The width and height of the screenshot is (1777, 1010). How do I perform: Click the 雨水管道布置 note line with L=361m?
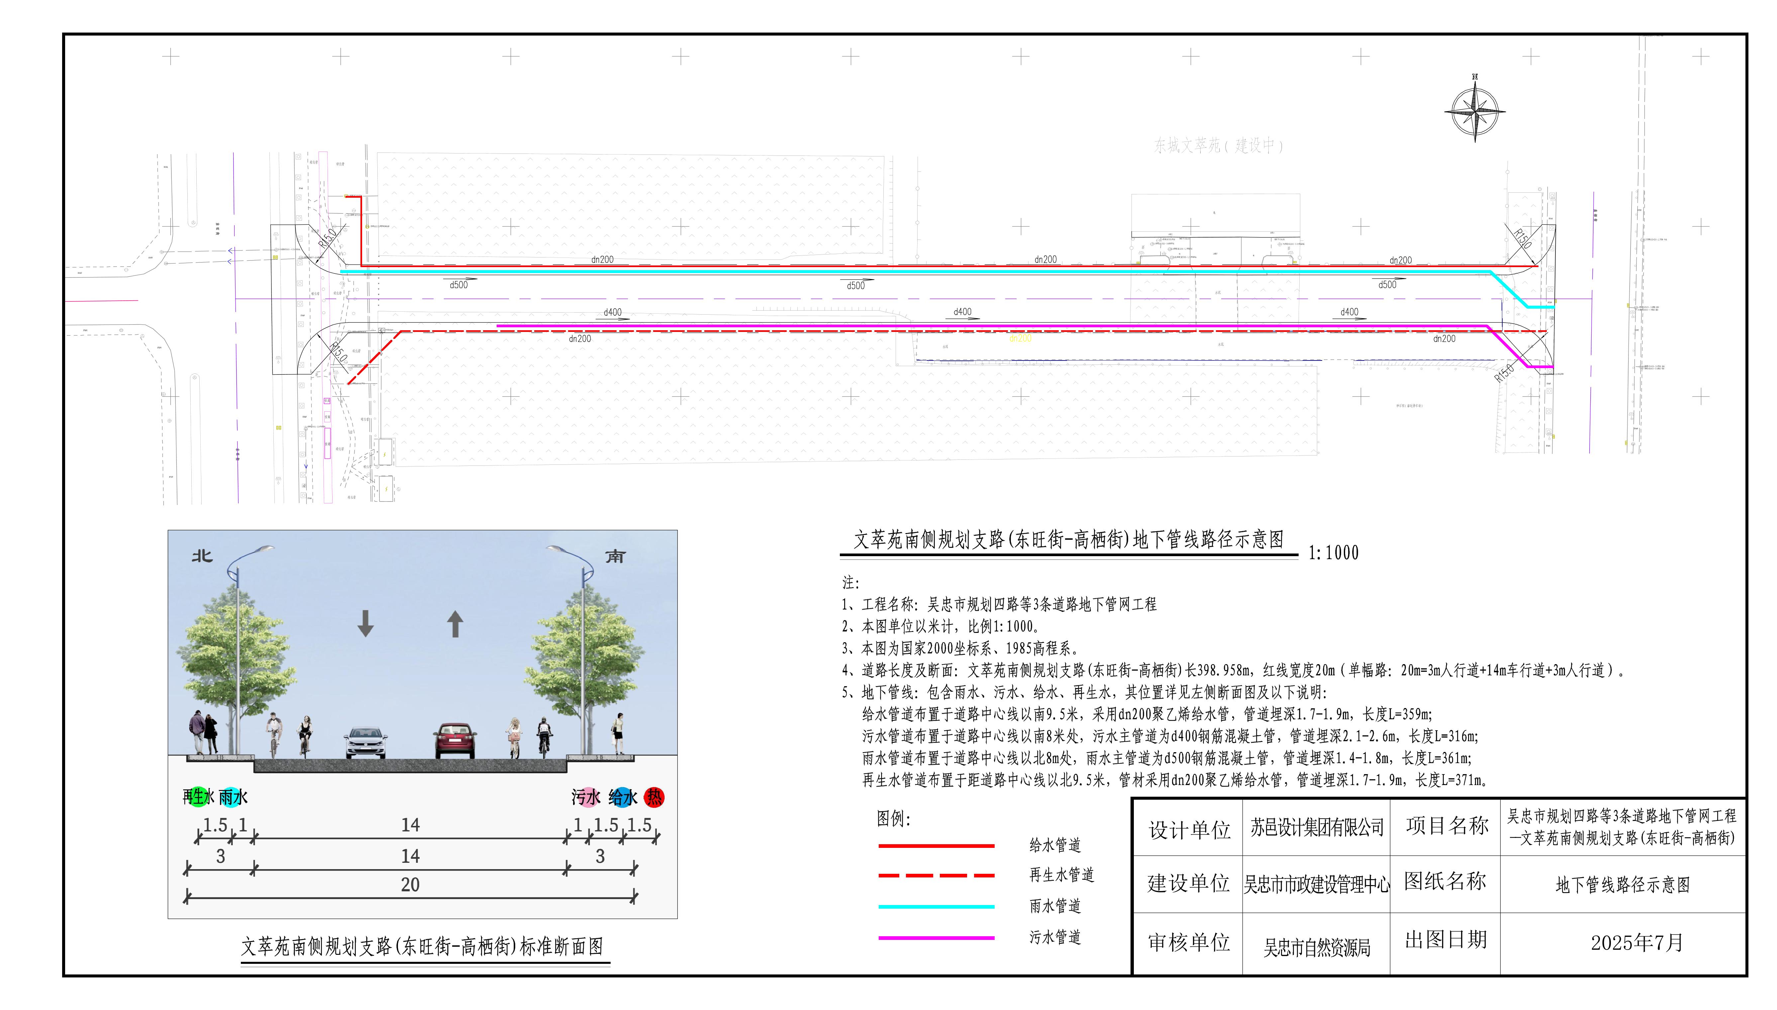[1167, 758]
